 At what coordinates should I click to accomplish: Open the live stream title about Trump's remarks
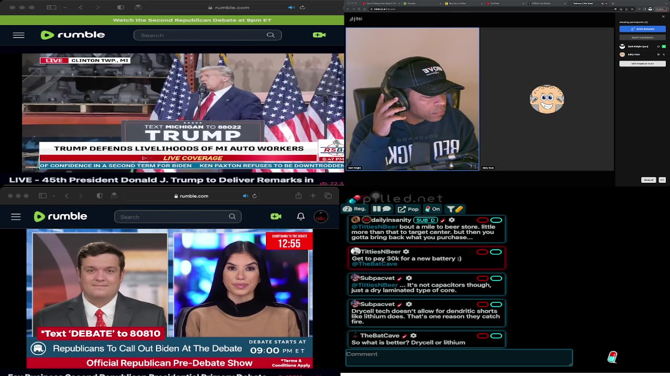[161, 180]
